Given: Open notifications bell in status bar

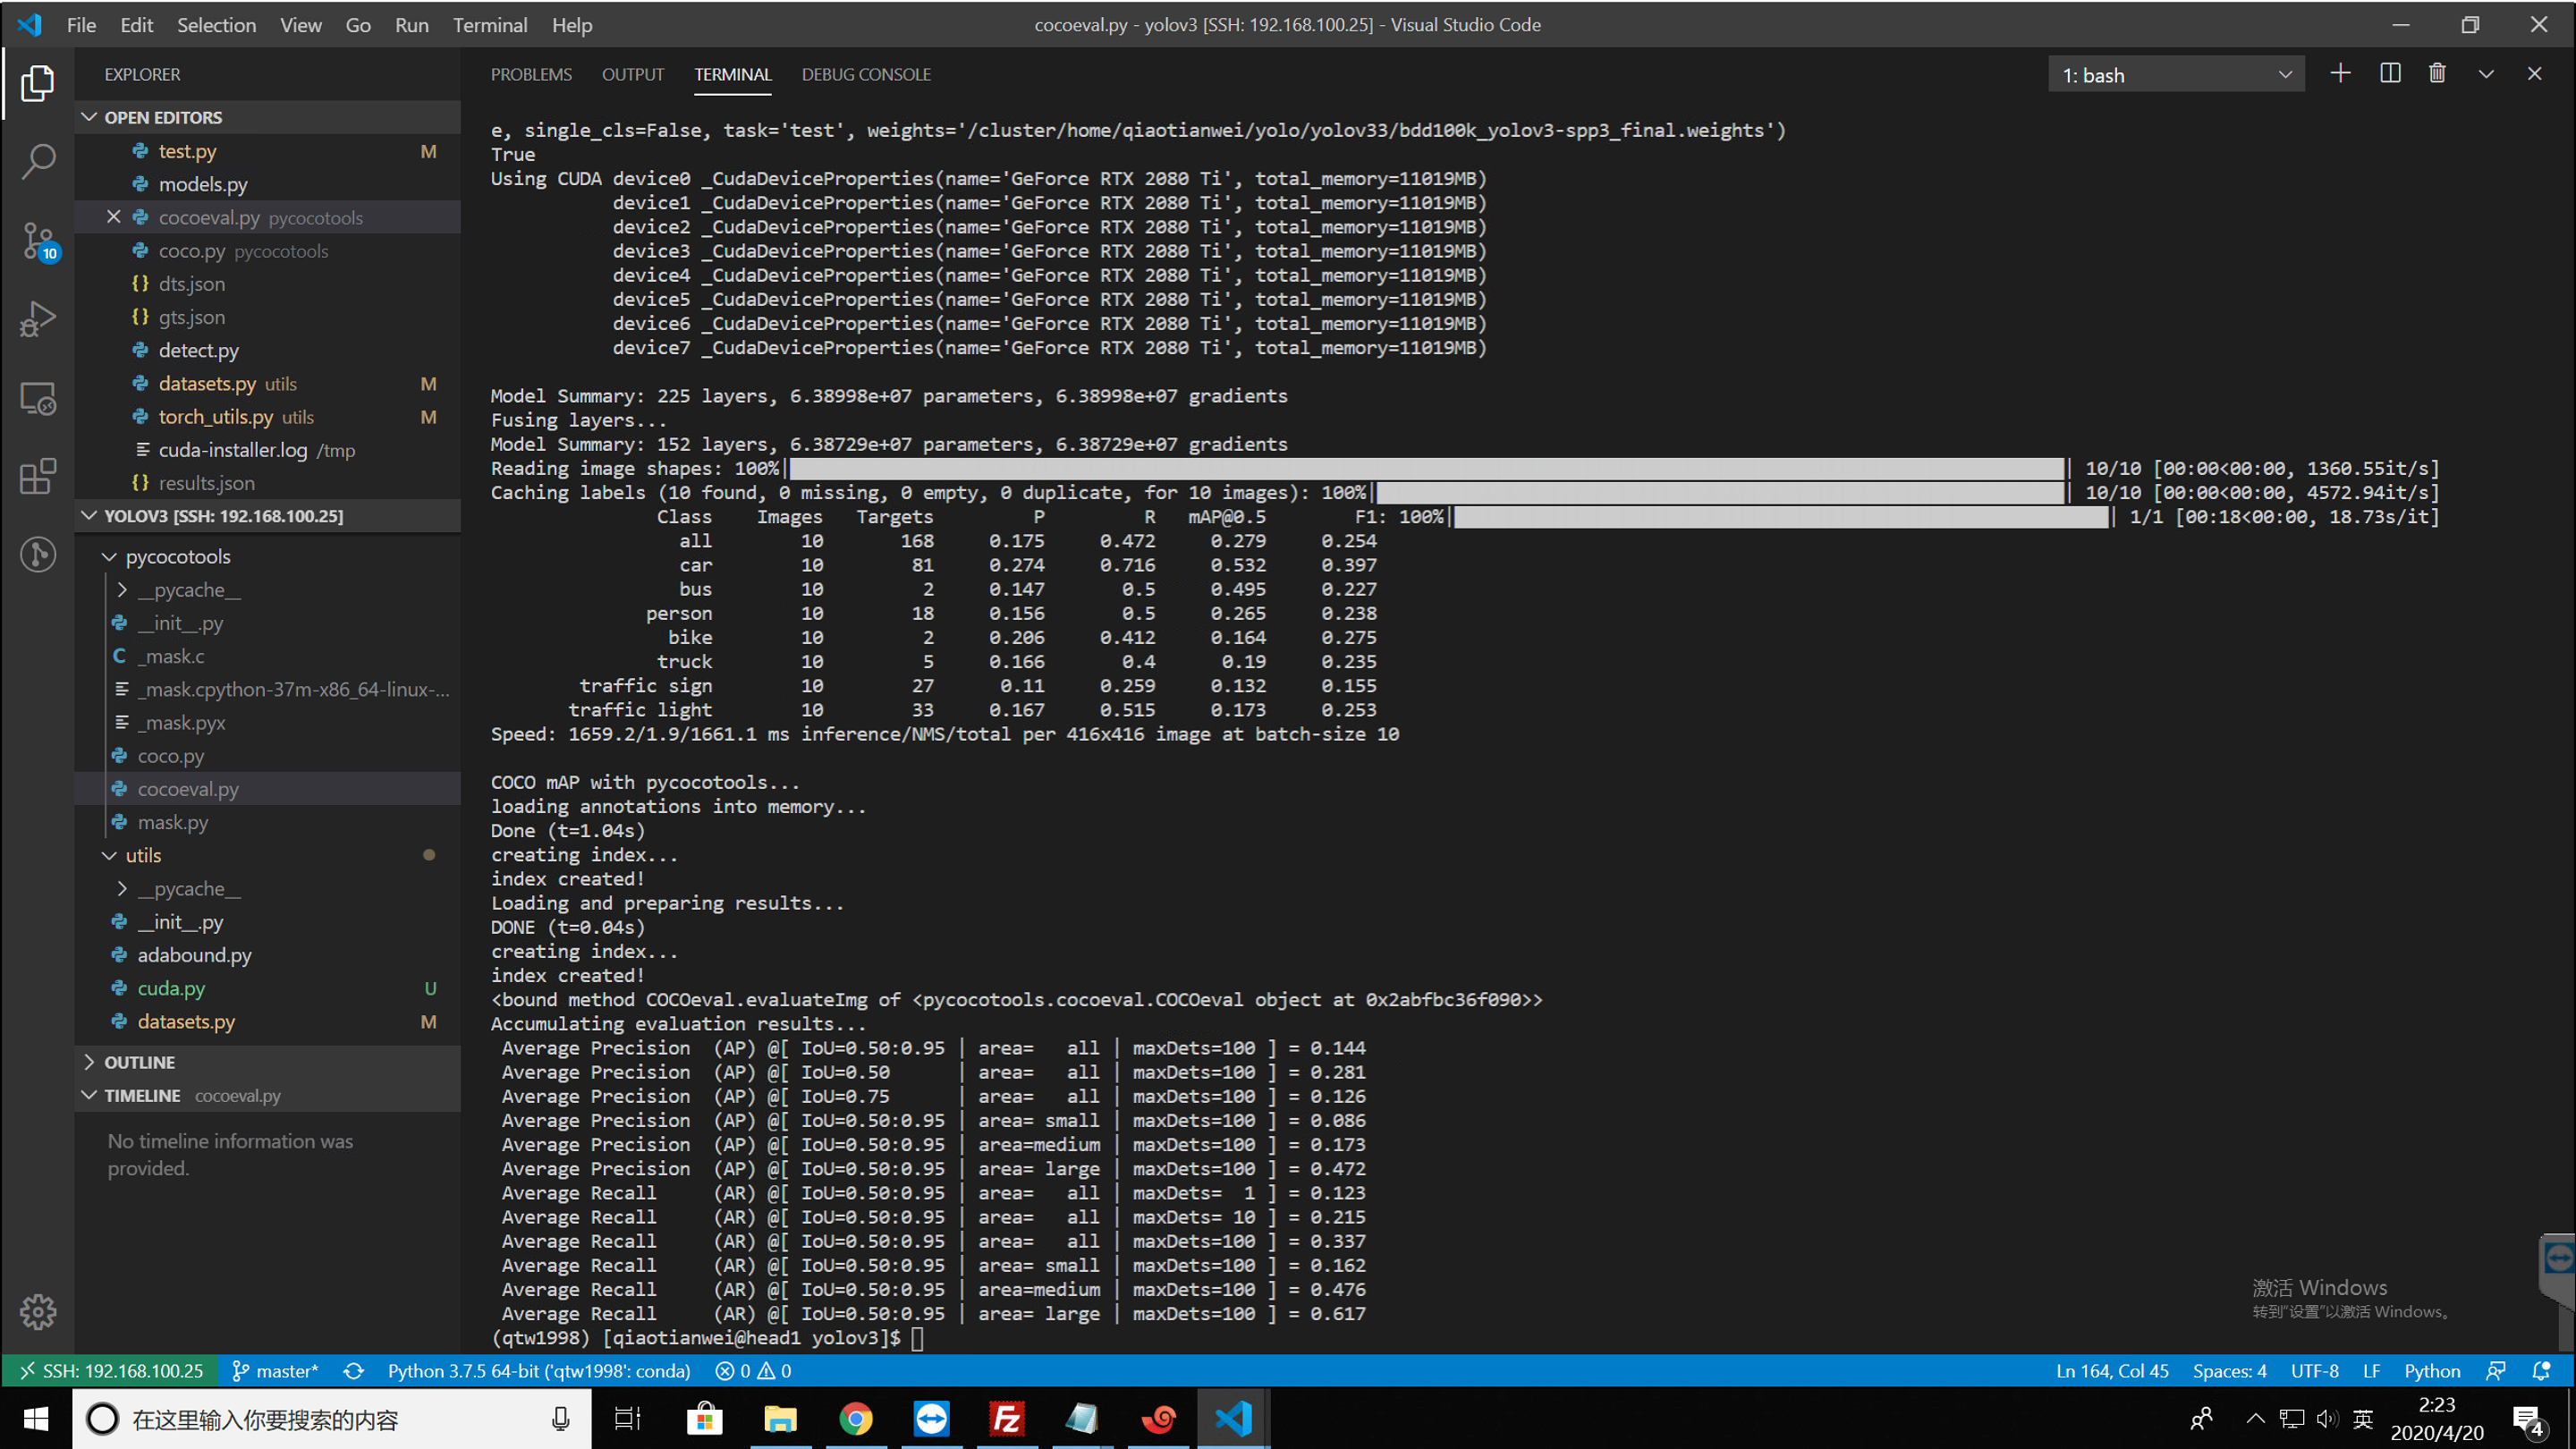Looking at the screenshot, I should tap(2540, 1371).
